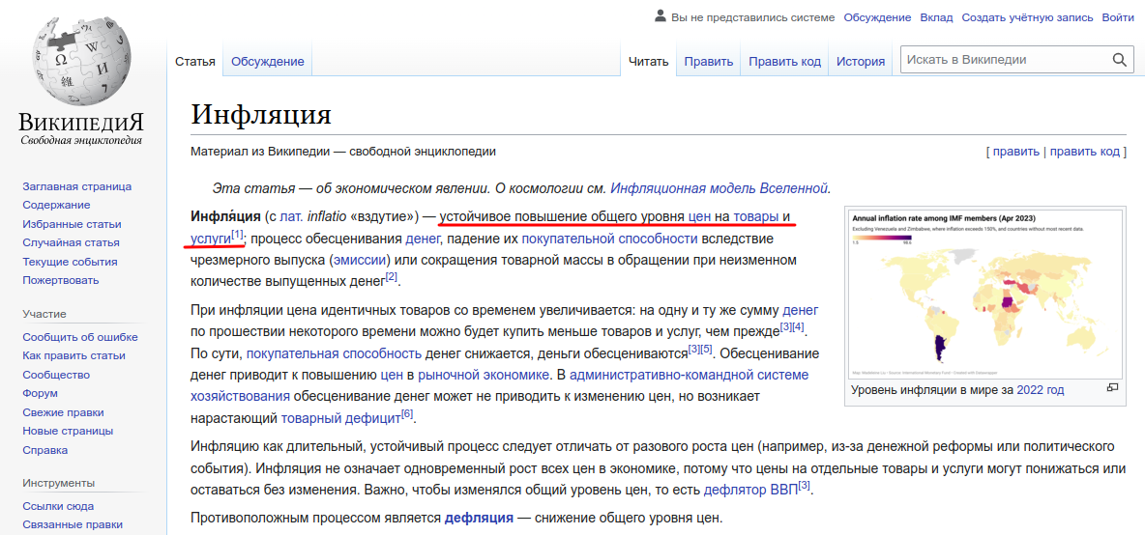Follow the эмиссии link
The height and width of the screenshot is (535, 1145).
coord(359,260)
